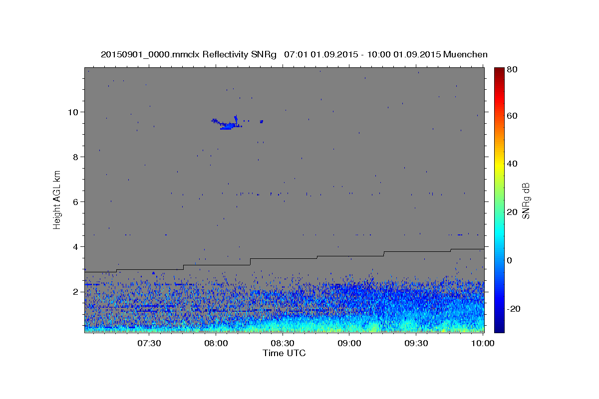The height and width of the screenshot is (399, 599).
Task: Click the 'Time UTC' axis label
Action: [284, 353]
